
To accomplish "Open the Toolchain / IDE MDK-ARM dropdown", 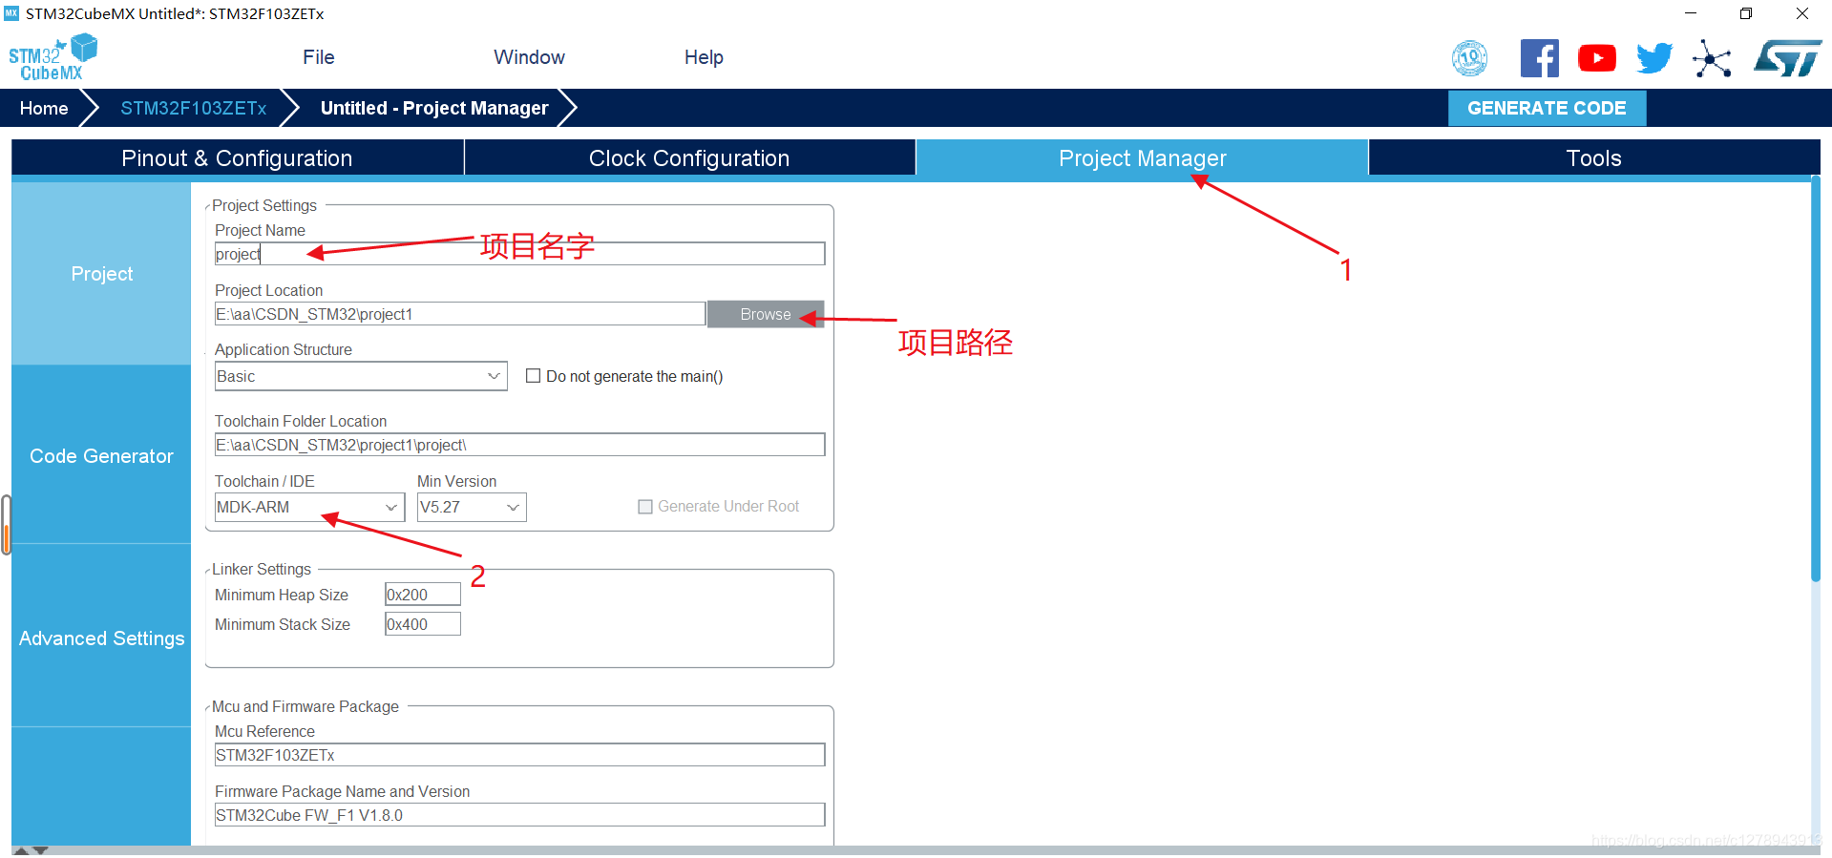I will tap(309, 507).
